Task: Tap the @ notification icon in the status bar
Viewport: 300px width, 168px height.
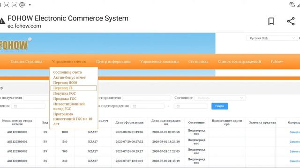Action: (x=22, y=5)
